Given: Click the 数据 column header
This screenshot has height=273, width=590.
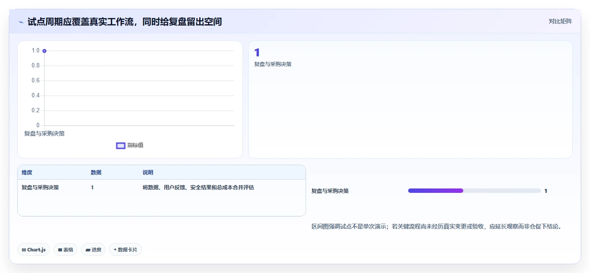Looking at the screenshot, I should click(96, 173).
